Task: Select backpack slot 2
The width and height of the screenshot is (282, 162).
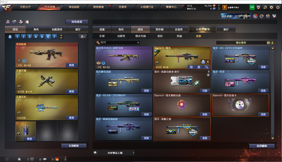Action: pos(23,37)
